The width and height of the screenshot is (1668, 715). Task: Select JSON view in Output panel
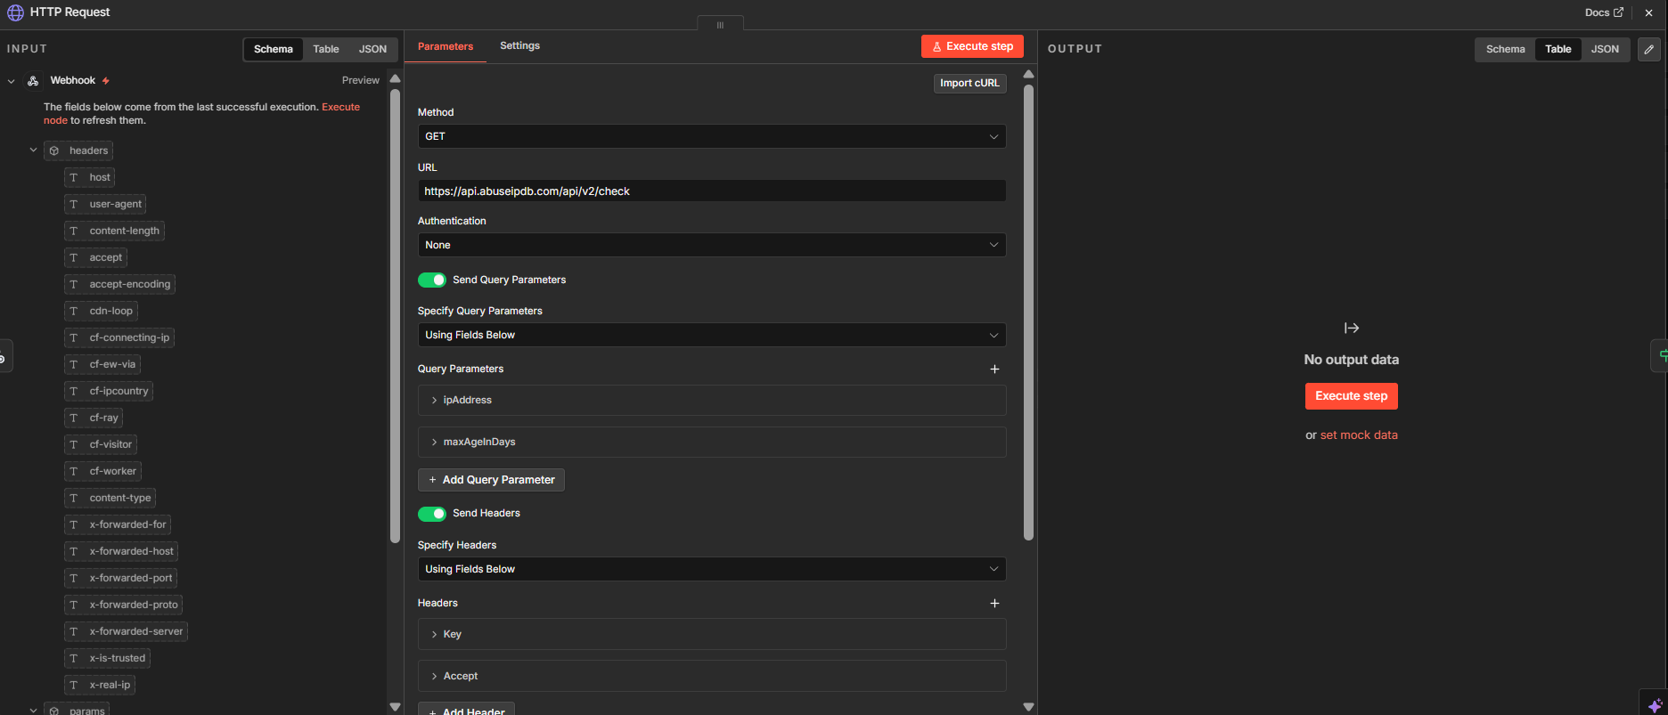coord(1605,50)
